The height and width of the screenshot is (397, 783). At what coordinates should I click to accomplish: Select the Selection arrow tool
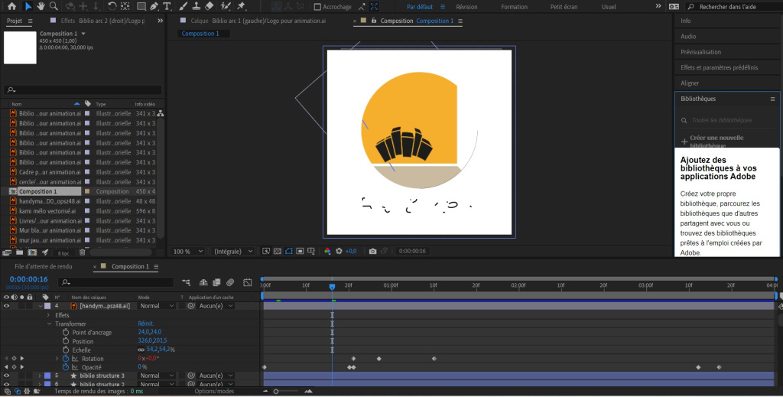pyautogui.click(x=28, y=6)
